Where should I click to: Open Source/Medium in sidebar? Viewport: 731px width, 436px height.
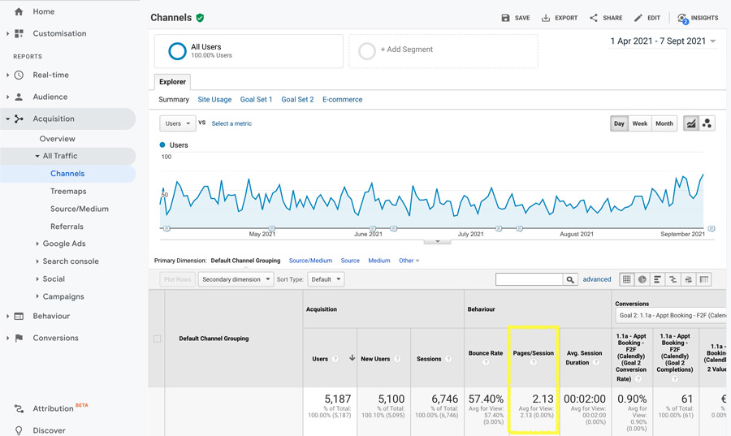[80, 209]
